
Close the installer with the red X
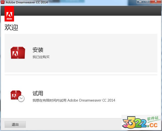click(x=156, y=2)
